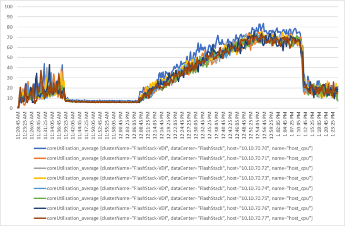Select legend entry for host 10.10.70.77

point(173,218)
